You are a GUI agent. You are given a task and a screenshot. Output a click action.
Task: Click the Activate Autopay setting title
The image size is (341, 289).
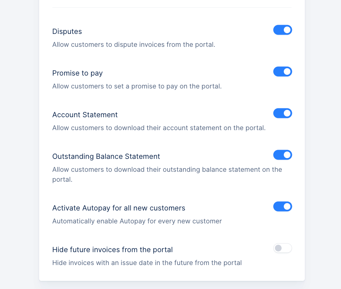click(118, 208)
